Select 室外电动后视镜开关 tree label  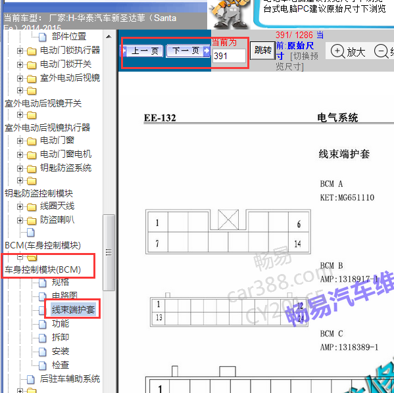(43, 103)
